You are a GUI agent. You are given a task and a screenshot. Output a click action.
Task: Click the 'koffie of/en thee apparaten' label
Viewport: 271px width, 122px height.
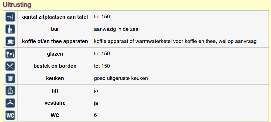(55, 42)
